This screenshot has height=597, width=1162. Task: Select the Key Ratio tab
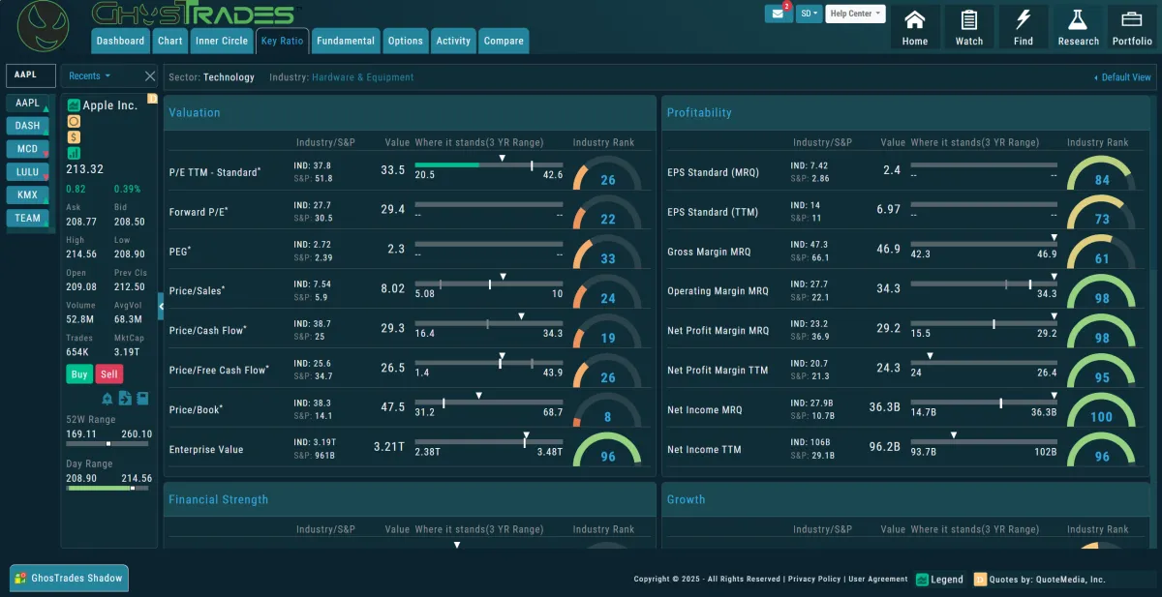[x=283, y=41]
